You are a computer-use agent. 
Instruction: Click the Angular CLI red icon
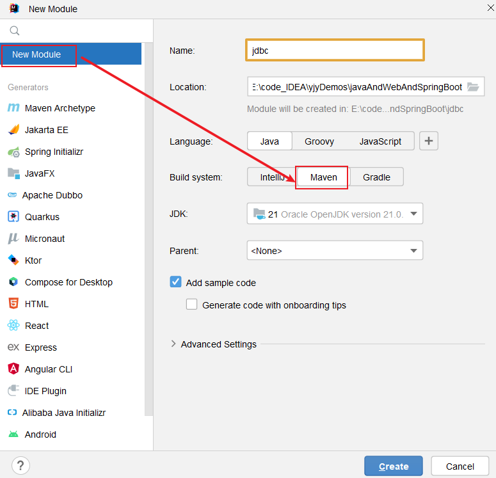[13, 369]
